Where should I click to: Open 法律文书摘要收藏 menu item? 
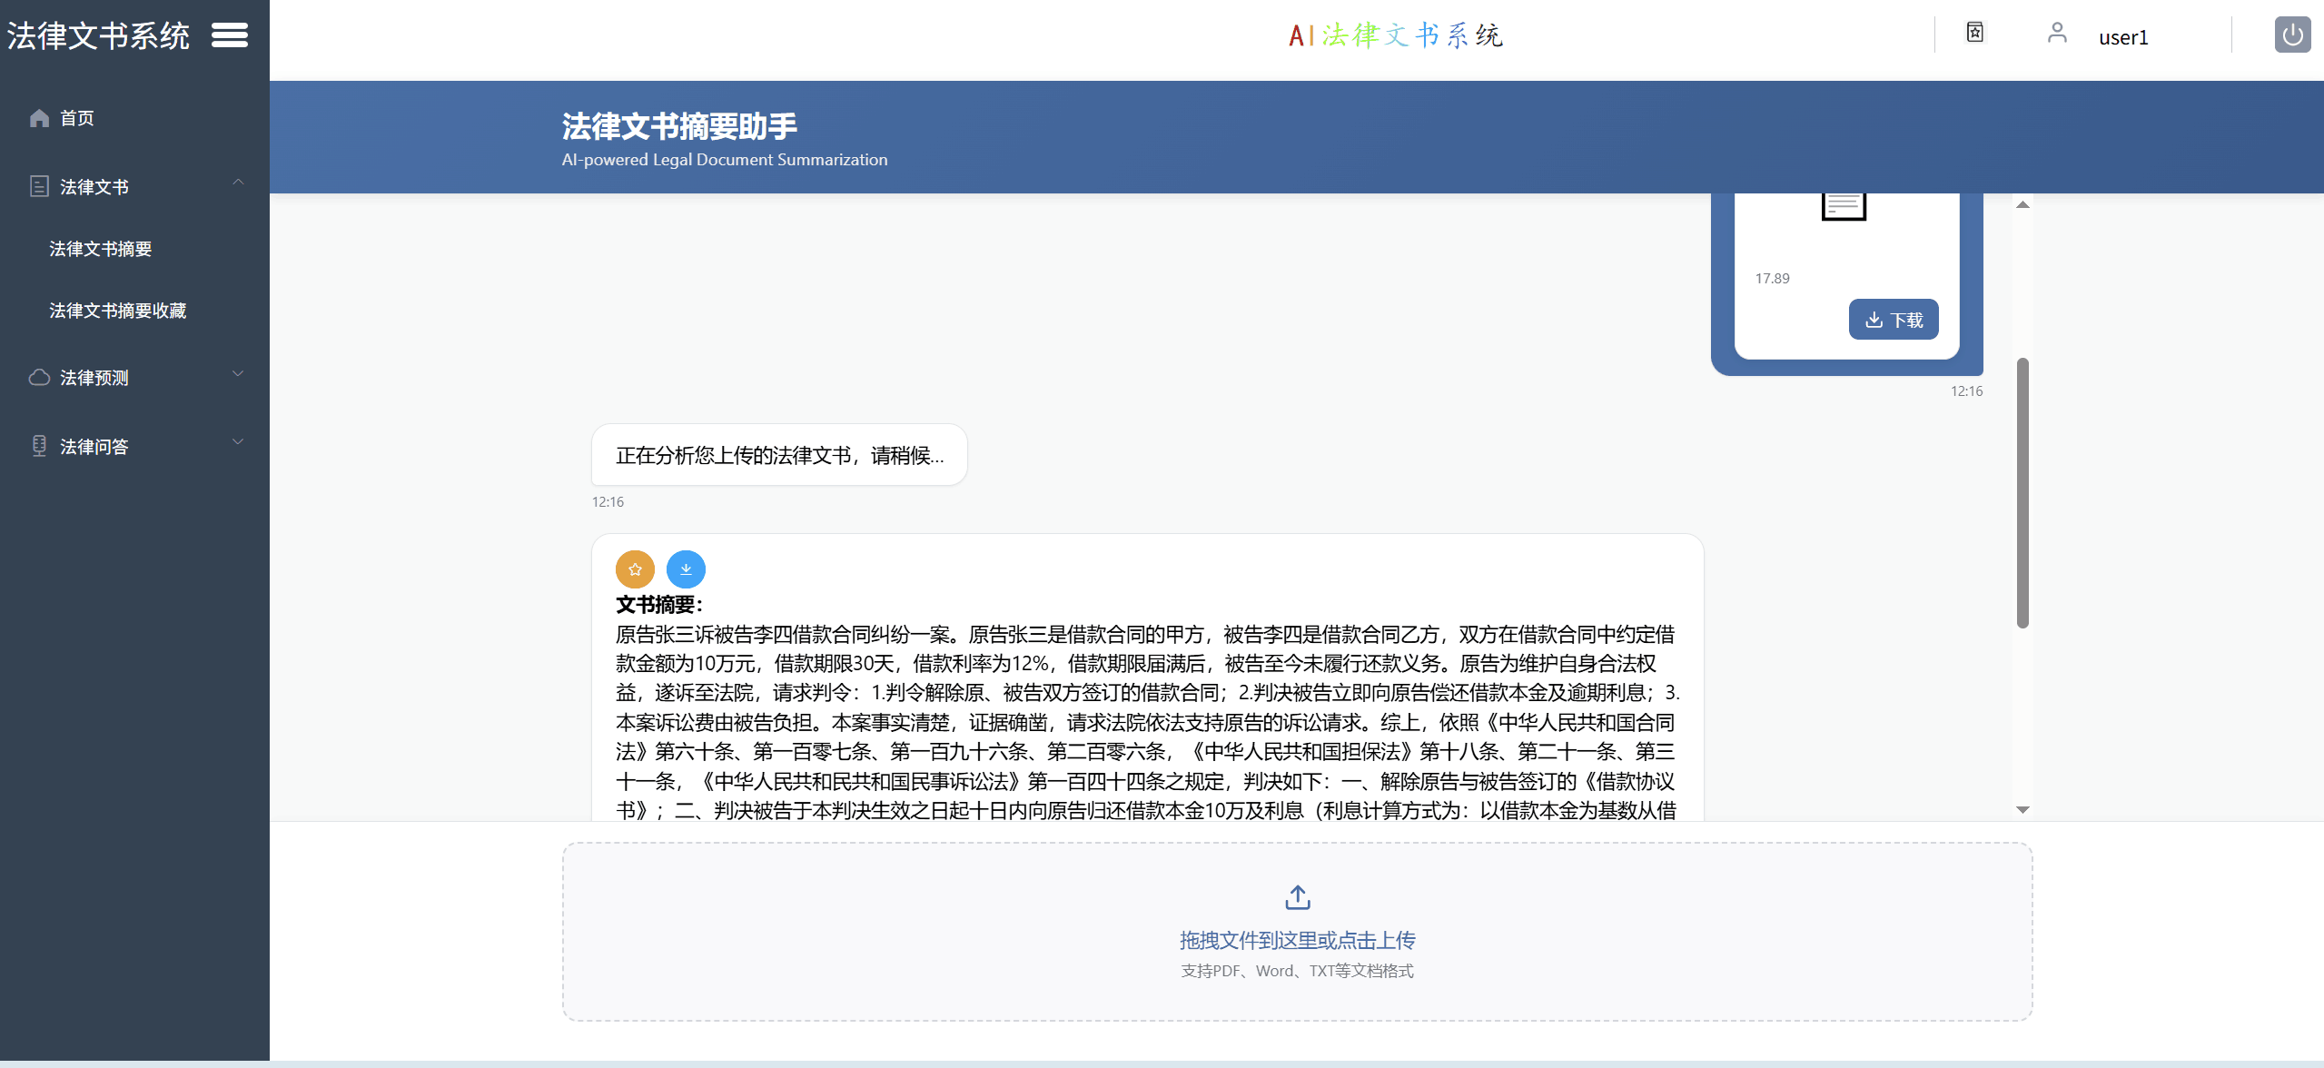tap(118, 311)
